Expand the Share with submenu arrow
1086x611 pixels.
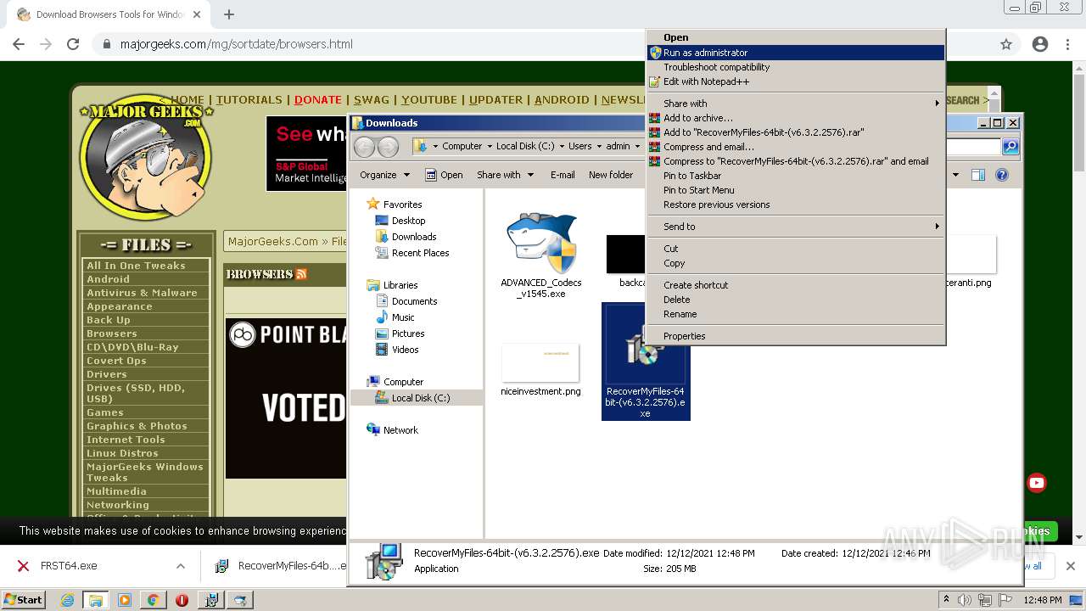tap(938, 104)
